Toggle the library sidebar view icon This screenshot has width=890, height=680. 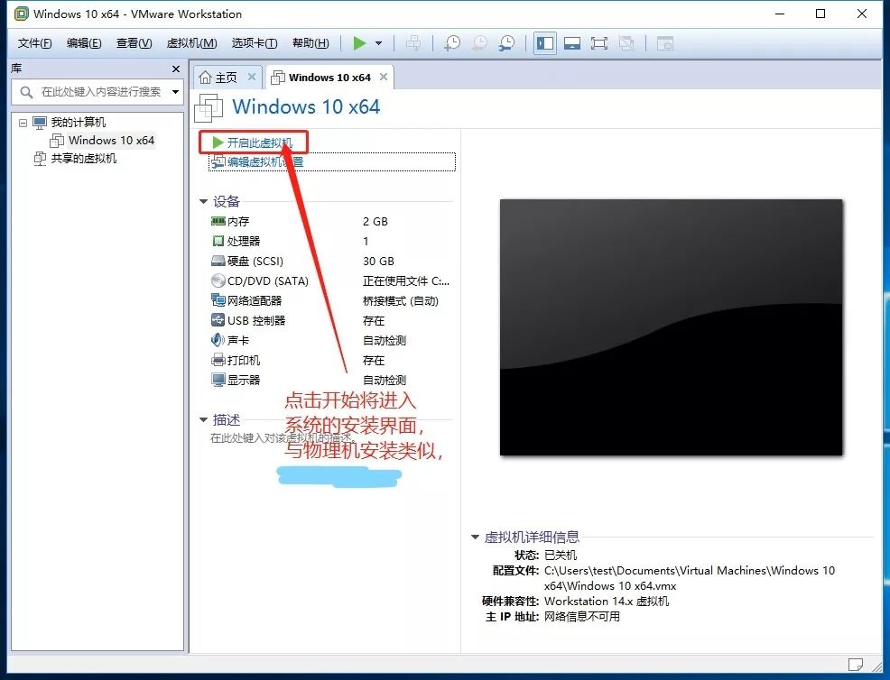[x=545, y=43]
